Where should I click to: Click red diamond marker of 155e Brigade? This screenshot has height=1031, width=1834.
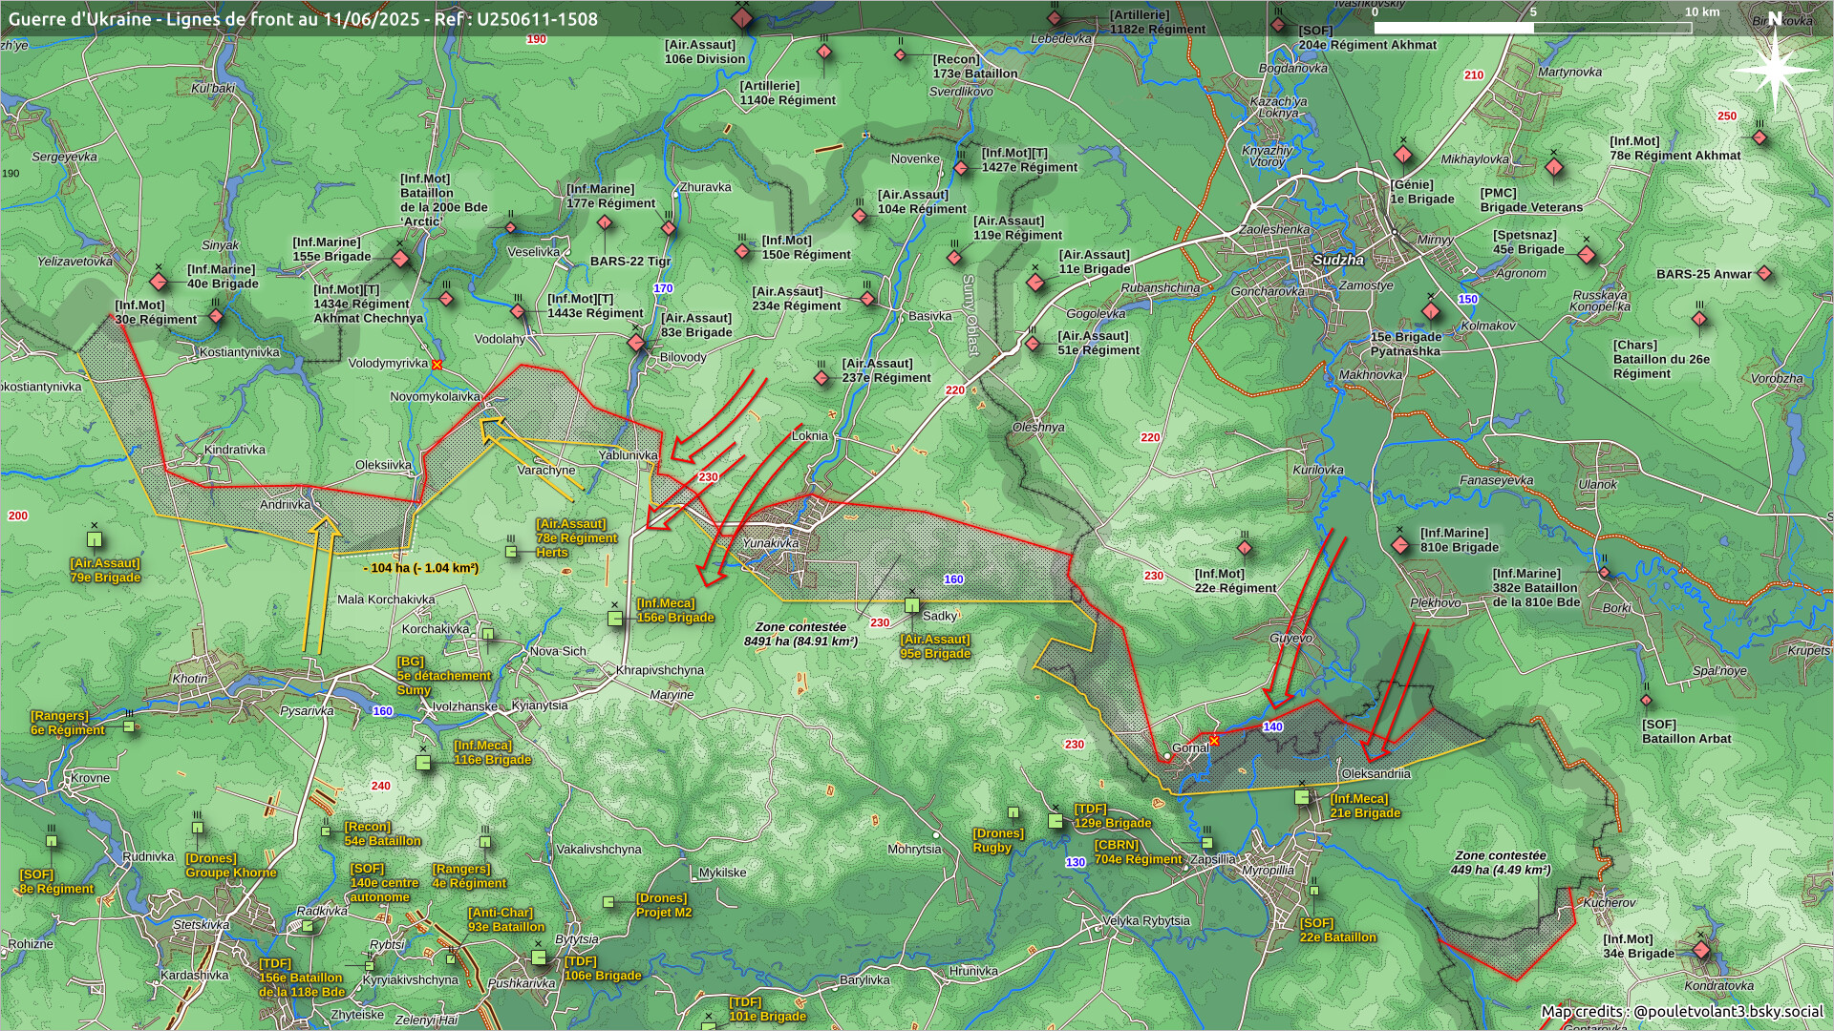click(x=401, y=260)
